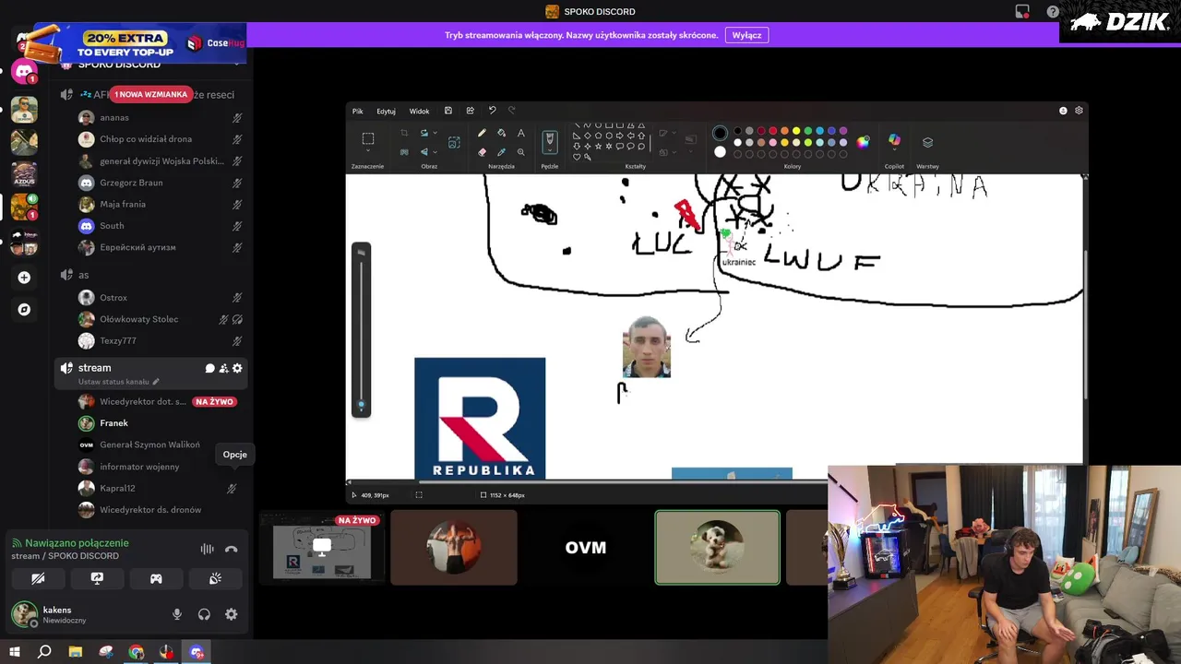The height and width of the screenshot is (664, 1181).
Task: Pick the red color swatch in Paint
Action: click(772, 131)
